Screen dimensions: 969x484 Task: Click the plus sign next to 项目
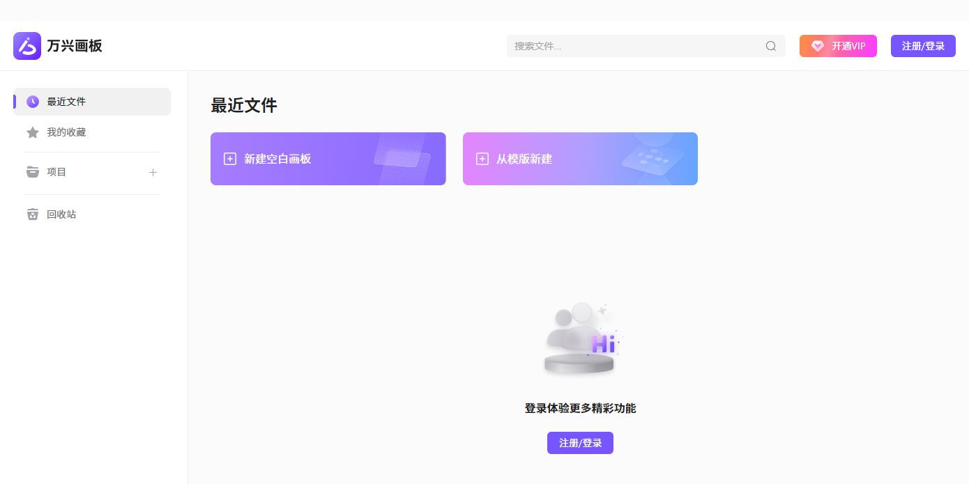click(153, 171)
